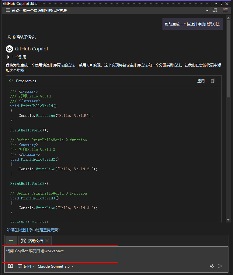Open the prompt library book icon

tap(11, 267)
